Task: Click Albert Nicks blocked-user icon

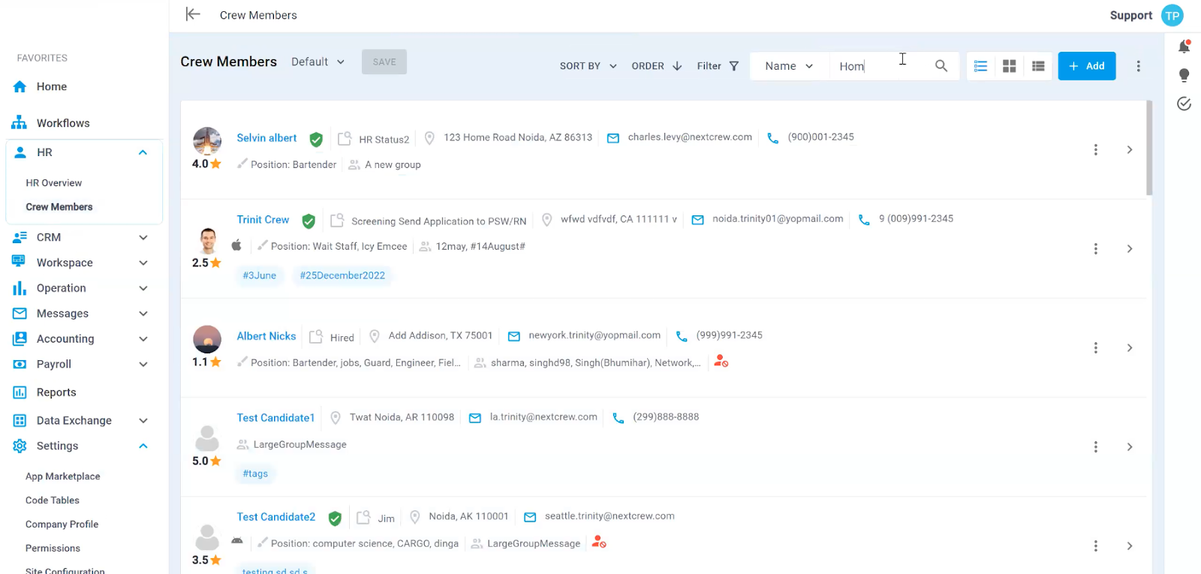Action: (x=721, y=362)
